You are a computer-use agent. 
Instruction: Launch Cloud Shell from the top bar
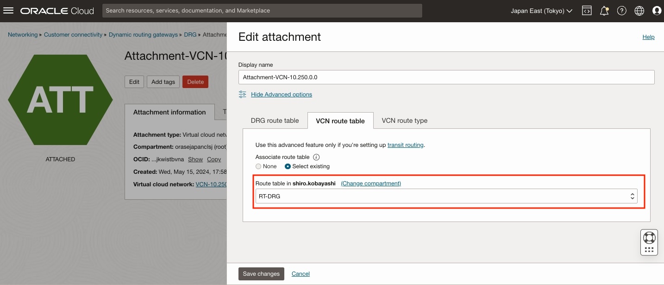(x=587, y=10)
